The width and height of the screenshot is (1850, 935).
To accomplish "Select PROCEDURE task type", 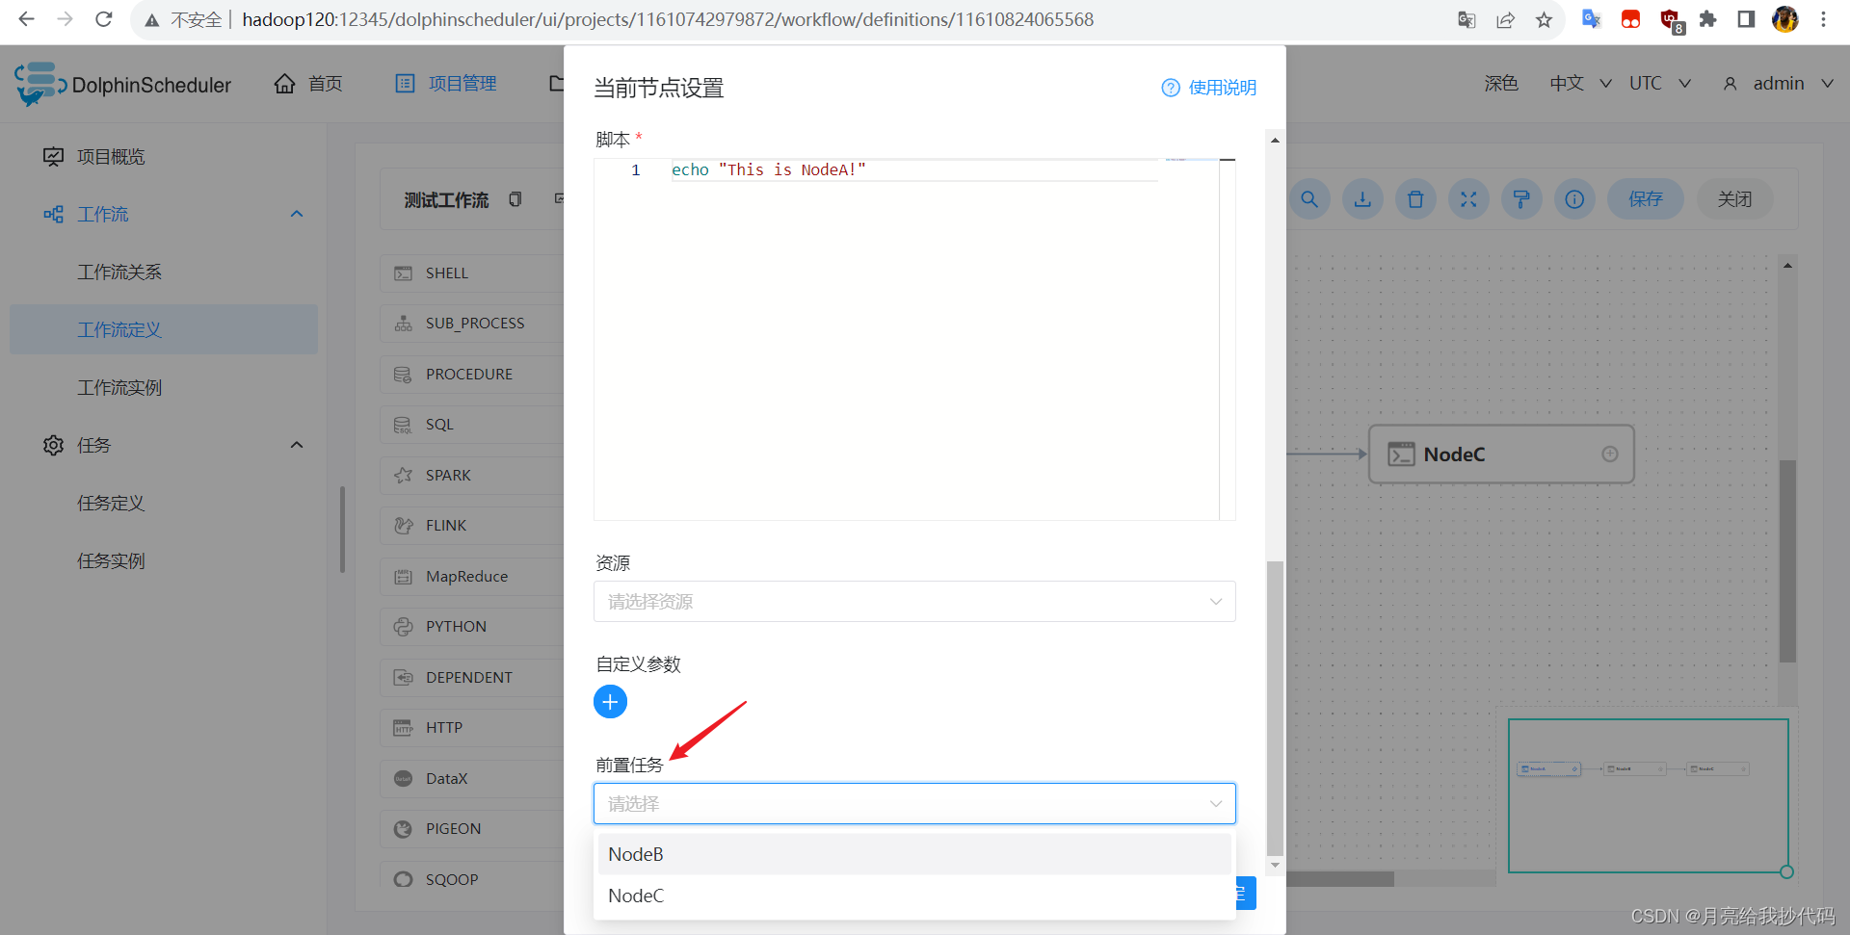I will (x=472, y=375).
